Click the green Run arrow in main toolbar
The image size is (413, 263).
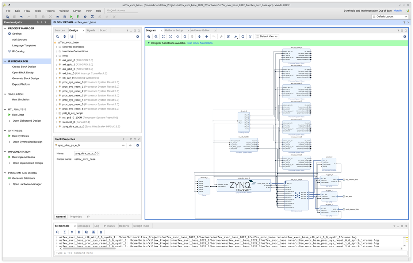(x=72, y=17)
